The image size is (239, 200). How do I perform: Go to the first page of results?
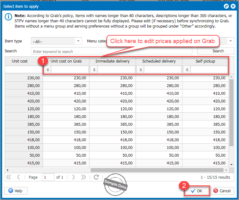click(9, 177)
